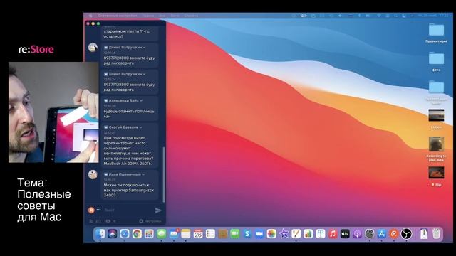Click the send message arrow in chat
The image size is (456, 256).
coord(158,210)
